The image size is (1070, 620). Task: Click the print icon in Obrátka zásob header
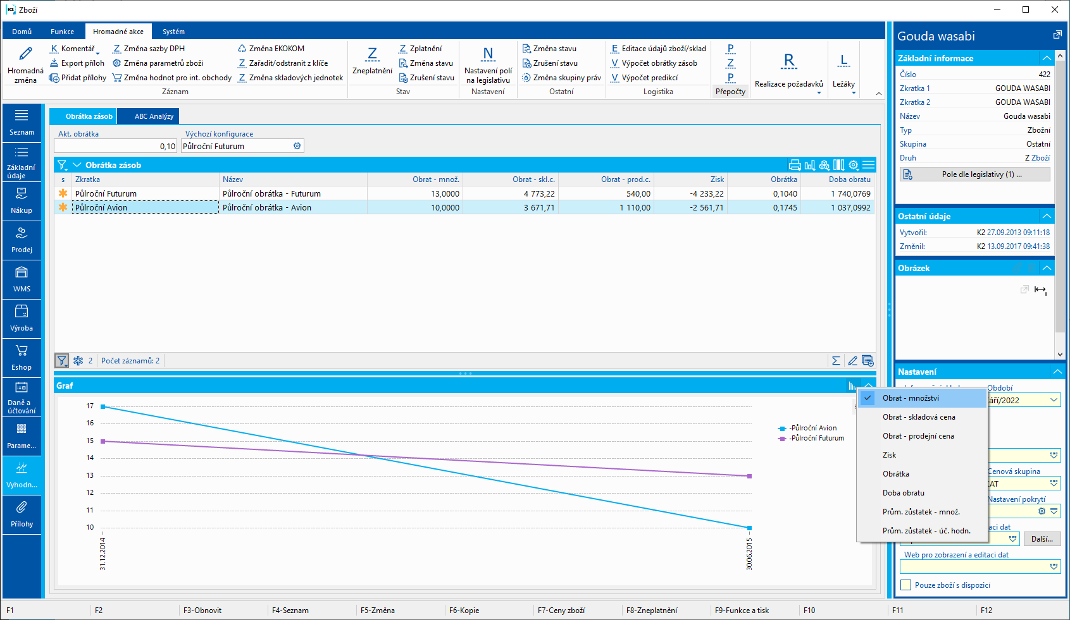pos(795,165)
